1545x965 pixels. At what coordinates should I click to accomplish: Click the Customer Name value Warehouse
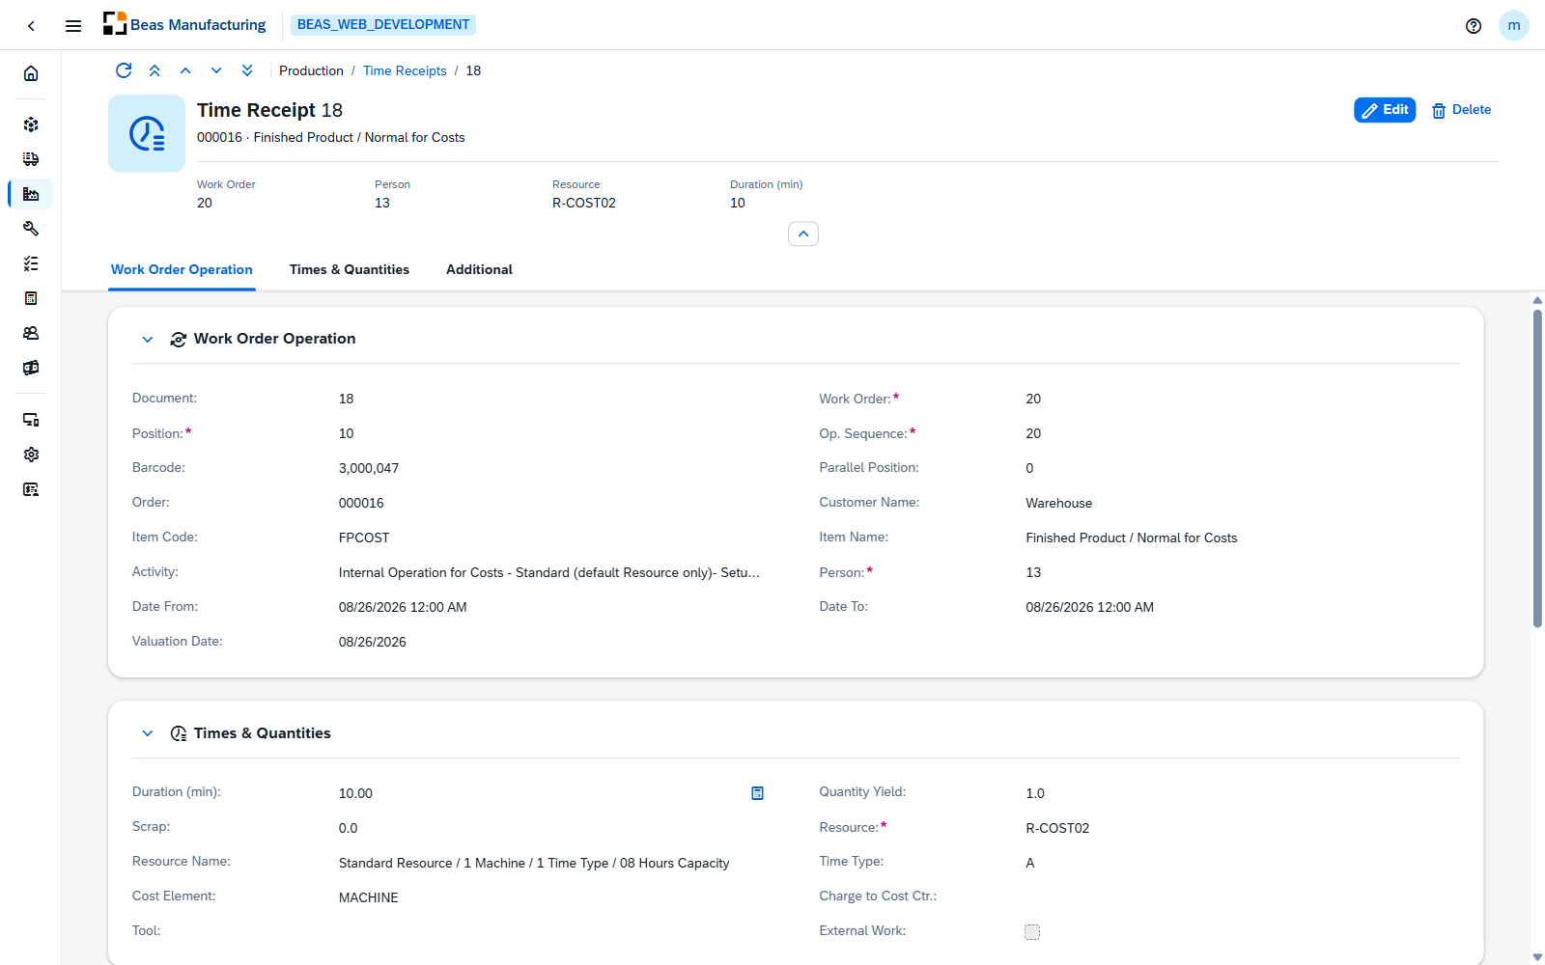coord(1059,503)
